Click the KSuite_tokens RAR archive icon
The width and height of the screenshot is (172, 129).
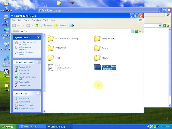point(97,67)
